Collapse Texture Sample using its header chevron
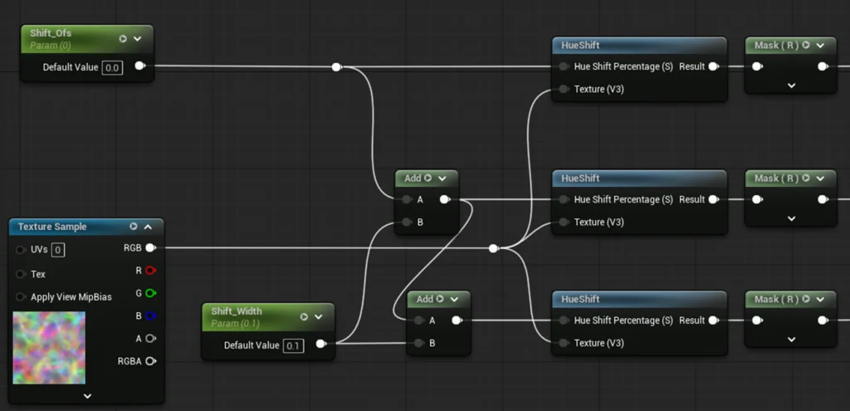 click(x=148, y=227)
